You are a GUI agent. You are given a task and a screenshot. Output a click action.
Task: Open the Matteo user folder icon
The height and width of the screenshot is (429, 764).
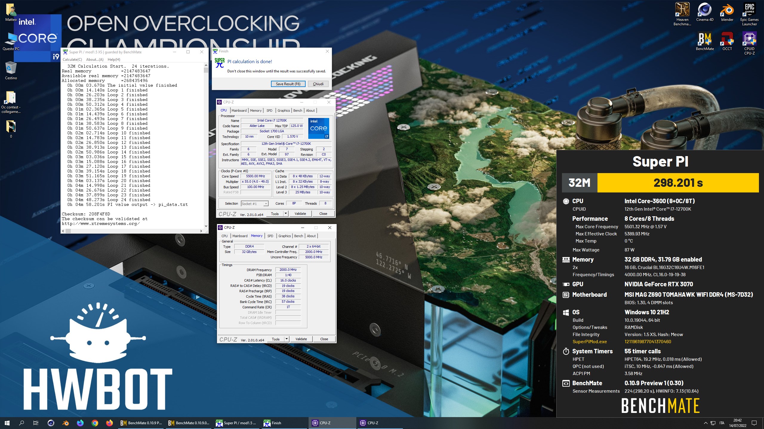tap(11, 13)
